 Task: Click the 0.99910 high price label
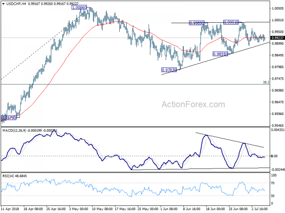(231, 22)
